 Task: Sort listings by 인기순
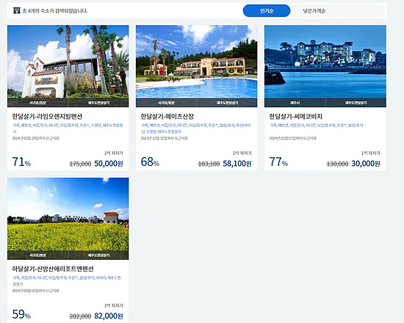[x=267, y=11]
